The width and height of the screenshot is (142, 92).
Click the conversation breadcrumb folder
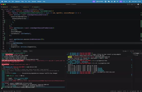[17, 9]
